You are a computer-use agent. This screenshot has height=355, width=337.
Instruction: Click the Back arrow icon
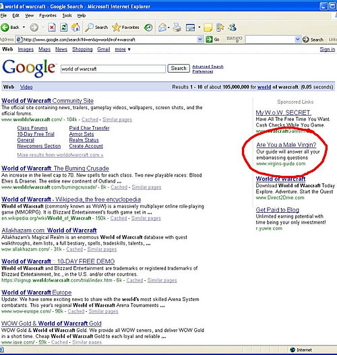coord(5,28)
